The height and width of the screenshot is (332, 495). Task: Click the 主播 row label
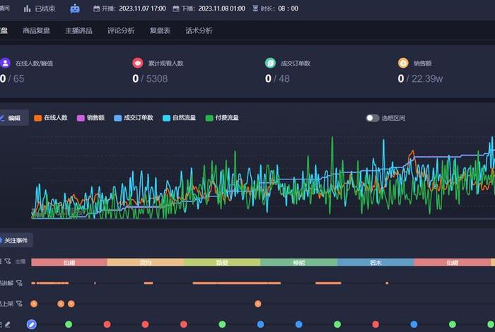pos(21,261)
